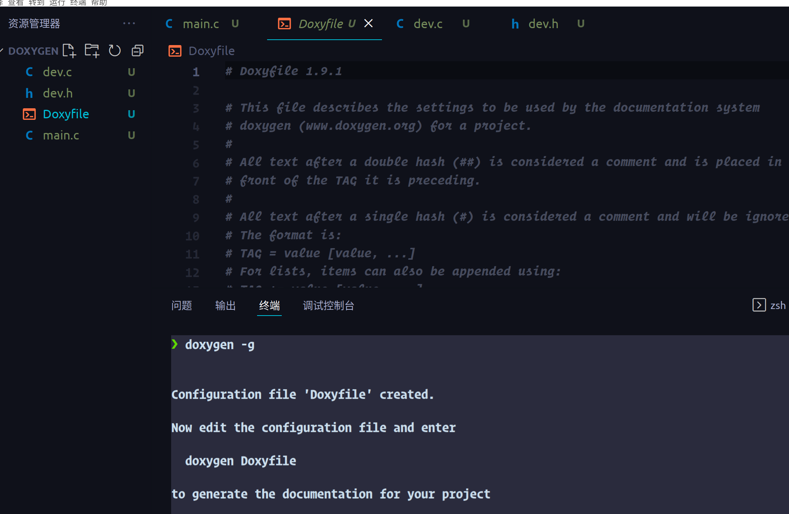This screenshot has width=789, height=514.
Task: Show the 输出 output panel tab
Action: coord(225,306)
